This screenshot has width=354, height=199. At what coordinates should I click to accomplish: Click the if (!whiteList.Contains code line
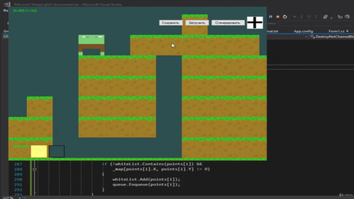point(152,164)
